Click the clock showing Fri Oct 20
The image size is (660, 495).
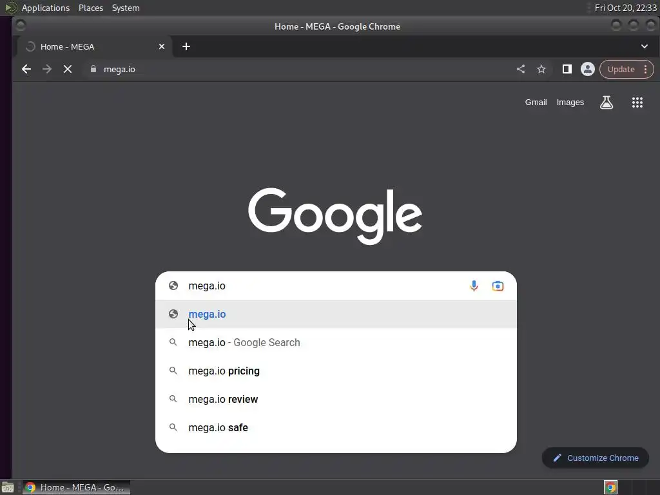(x=625, y=8)
